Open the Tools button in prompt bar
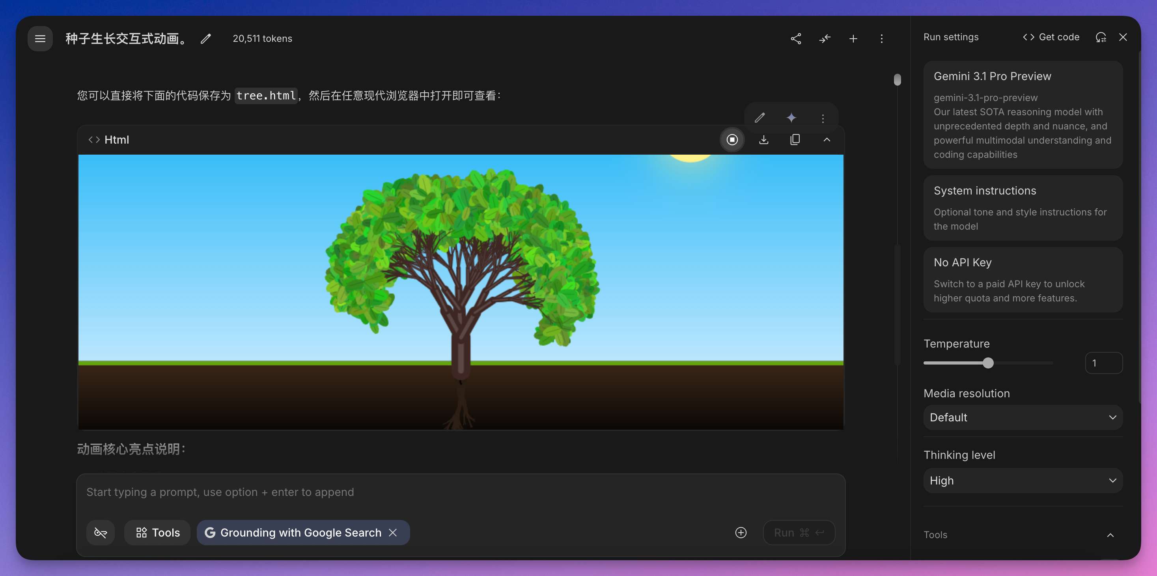 [x=158, y=533]
